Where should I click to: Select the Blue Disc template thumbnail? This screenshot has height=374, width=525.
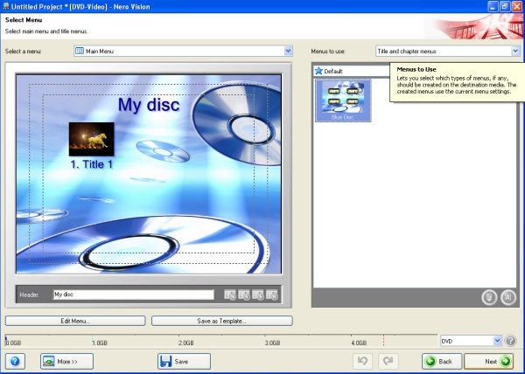click(x=343, y=100)
